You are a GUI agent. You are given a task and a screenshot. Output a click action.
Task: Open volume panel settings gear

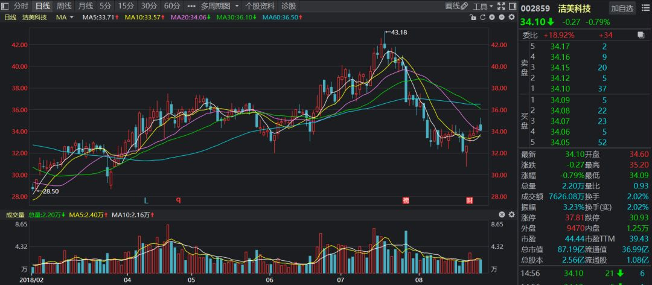(x=511, y=215)
